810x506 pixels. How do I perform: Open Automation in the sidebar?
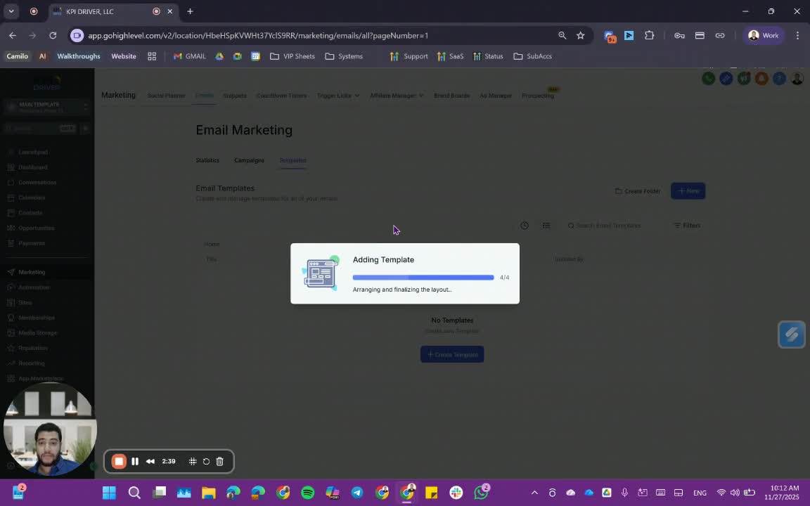pos(34,287)
